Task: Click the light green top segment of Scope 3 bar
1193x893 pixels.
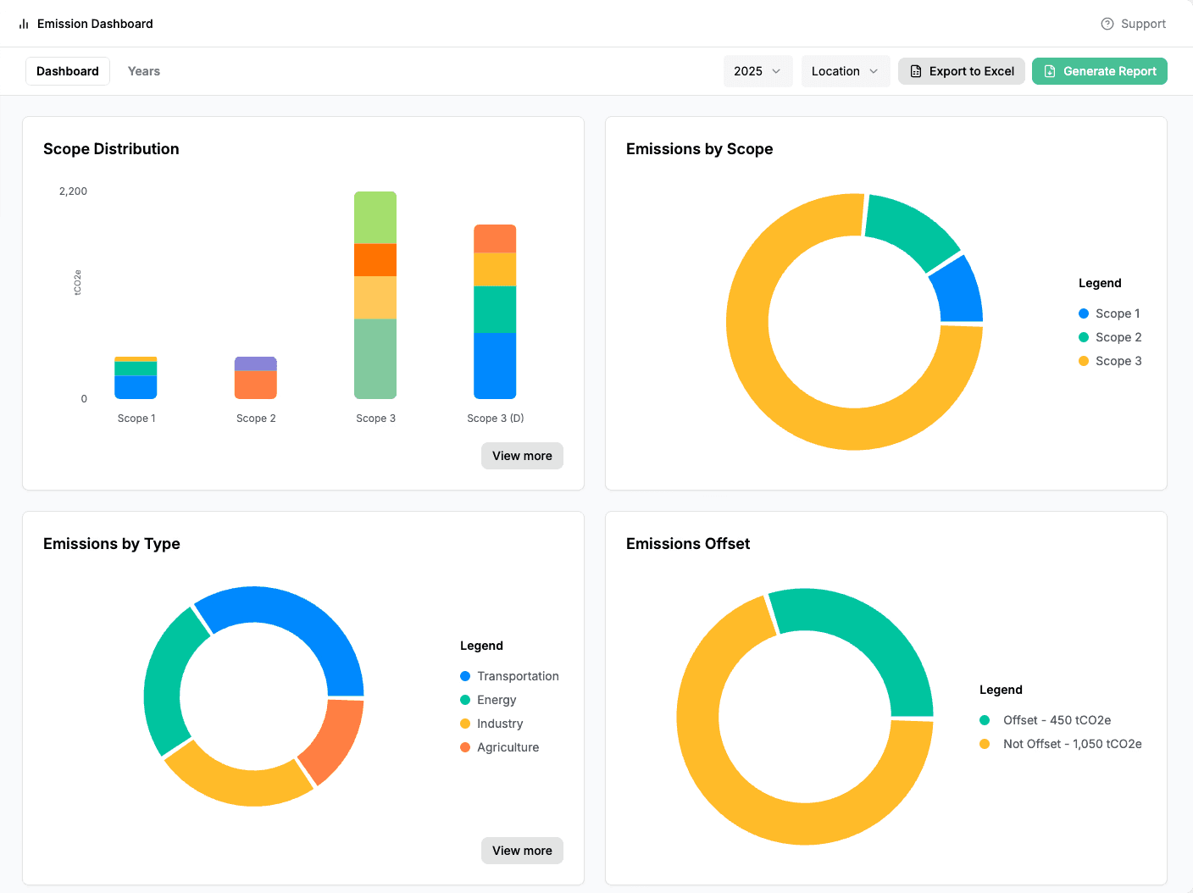Action: (x=375, y=218)
